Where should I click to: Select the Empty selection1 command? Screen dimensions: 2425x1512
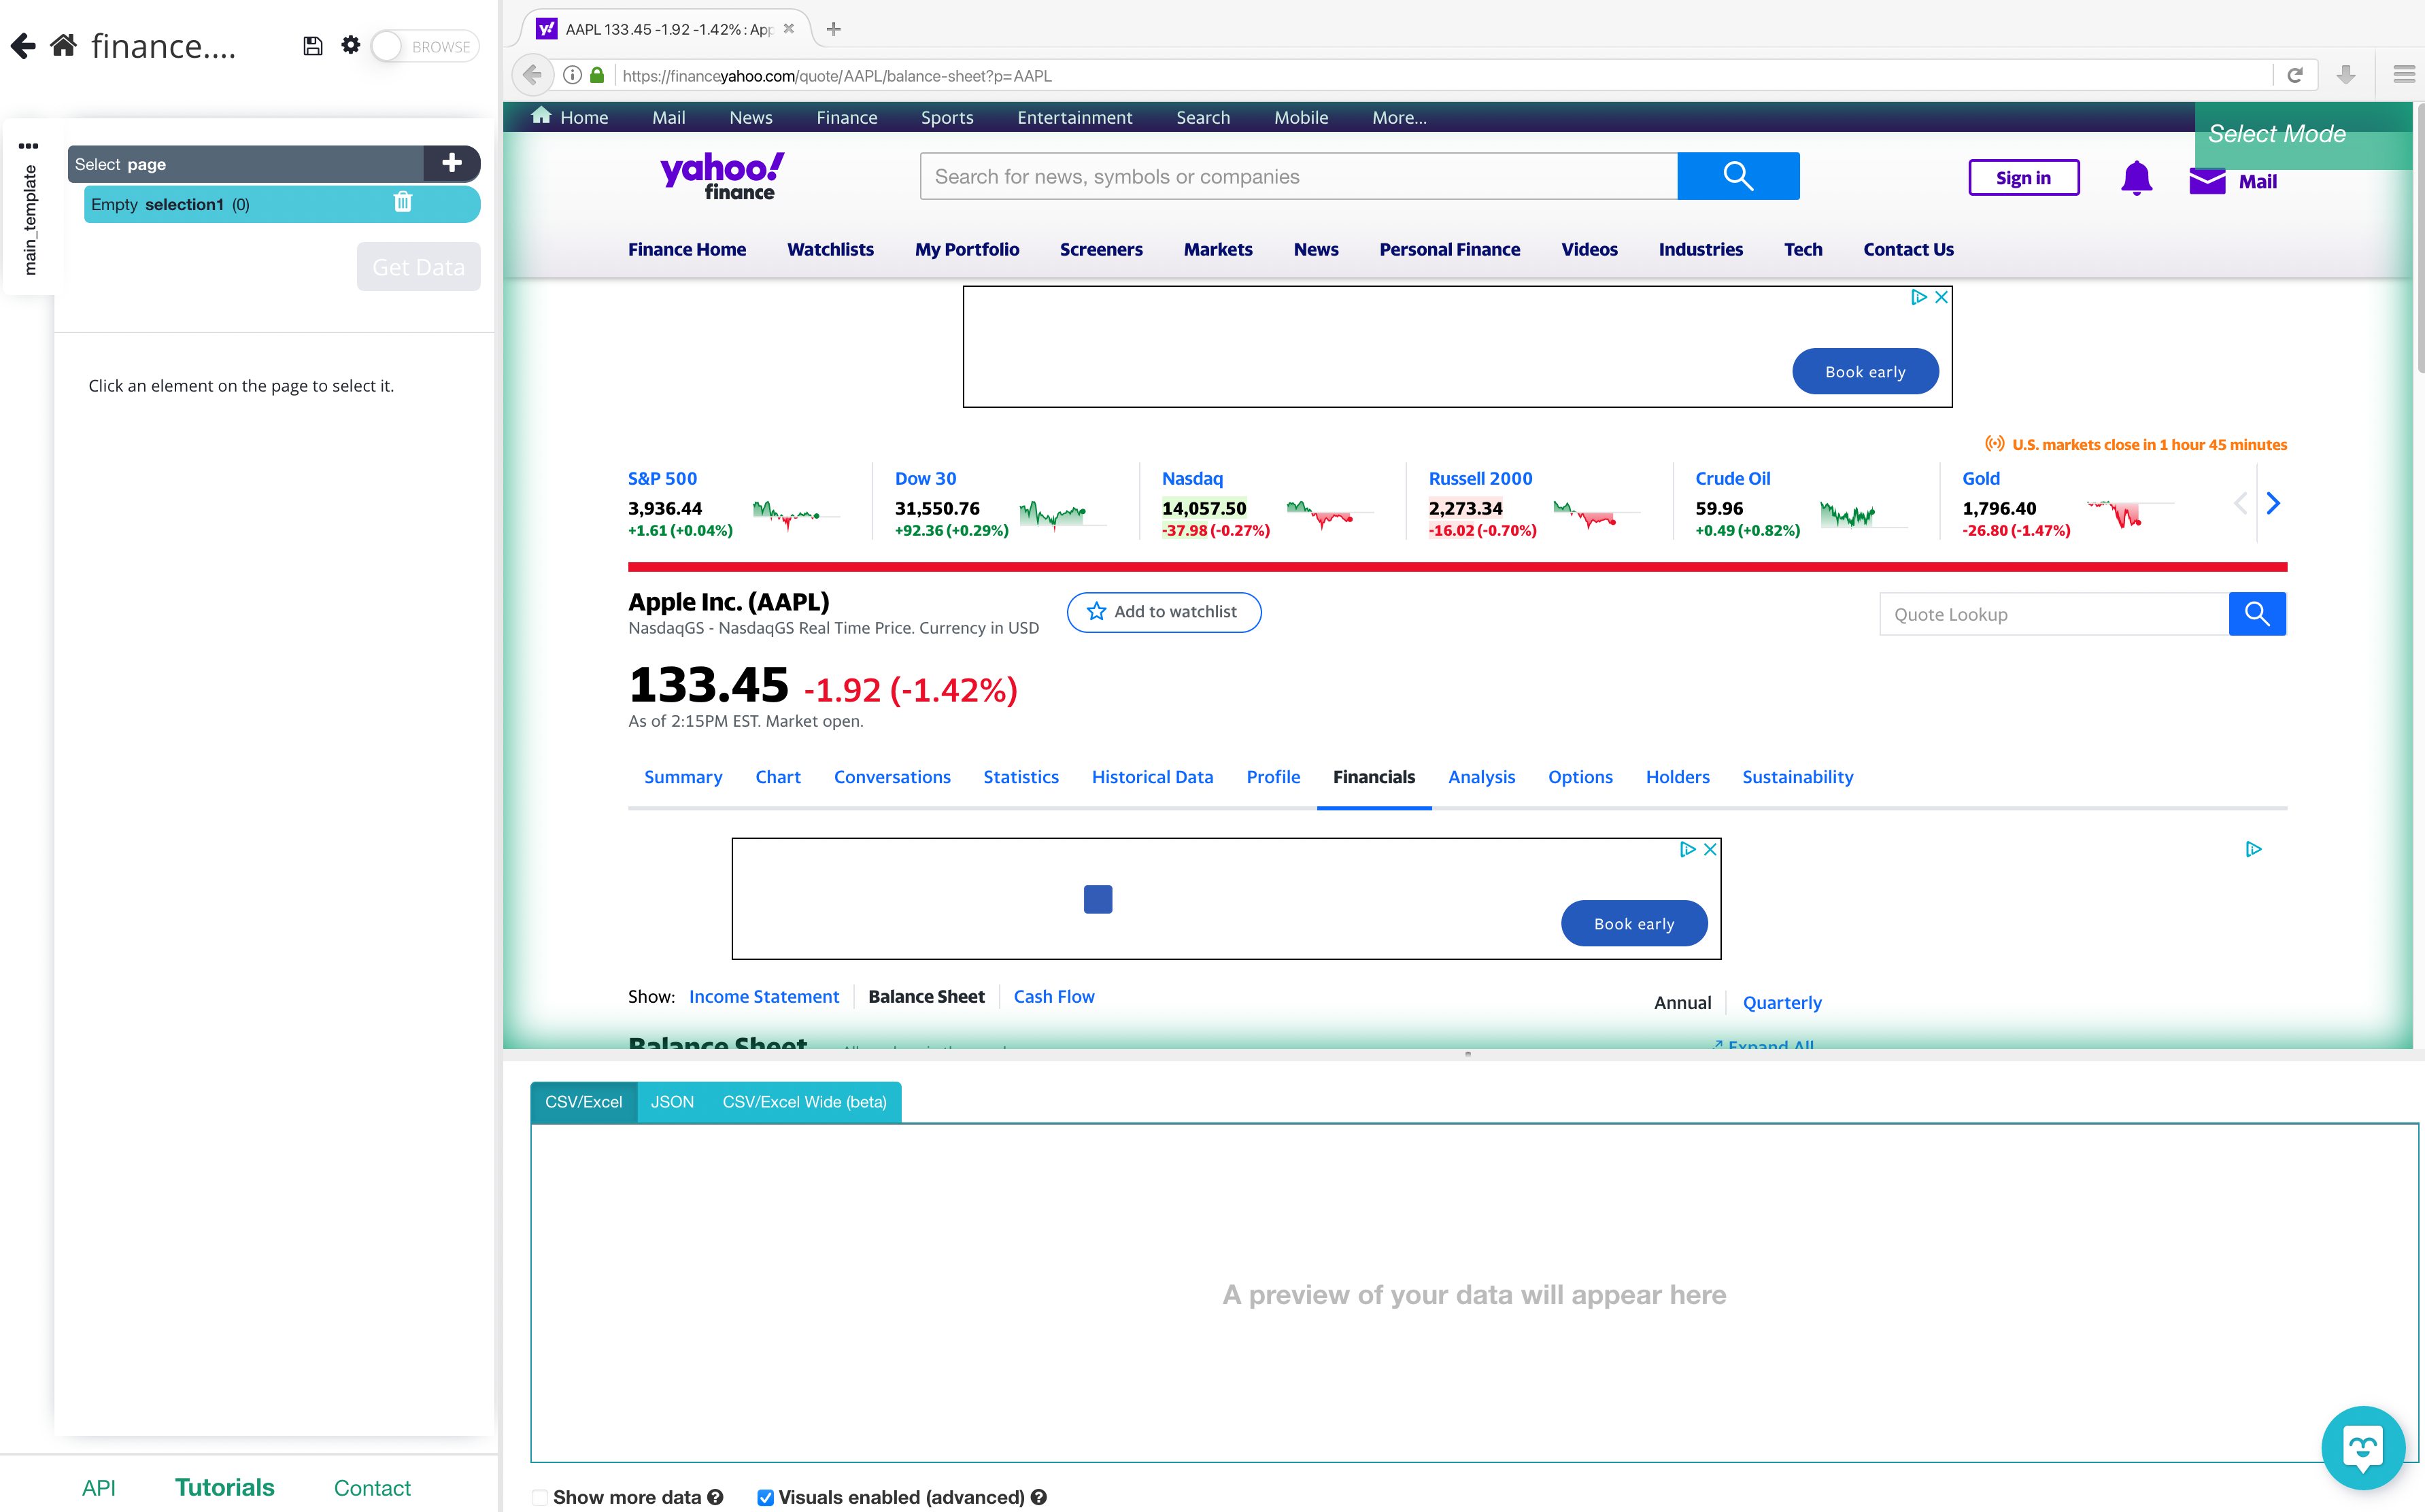tap(282, 204)
